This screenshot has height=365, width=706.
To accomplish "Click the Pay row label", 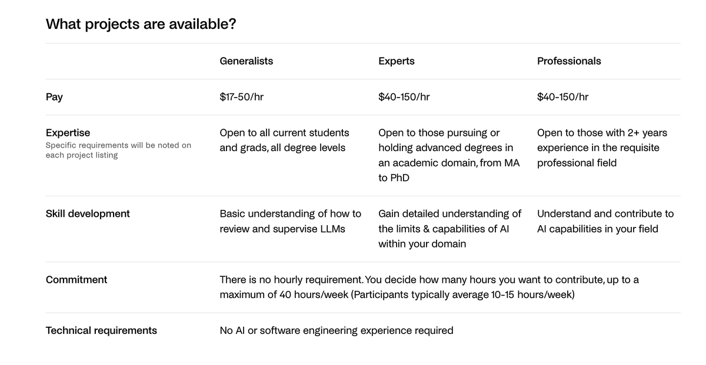I will tap(54, 97).
